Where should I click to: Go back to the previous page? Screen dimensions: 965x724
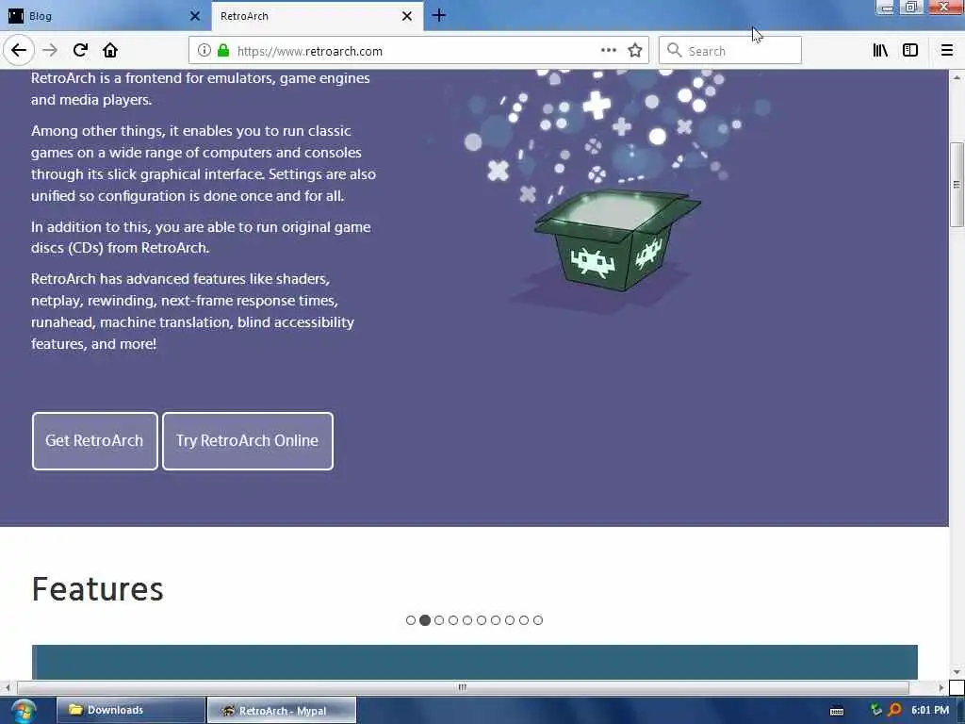pos(19,51)
